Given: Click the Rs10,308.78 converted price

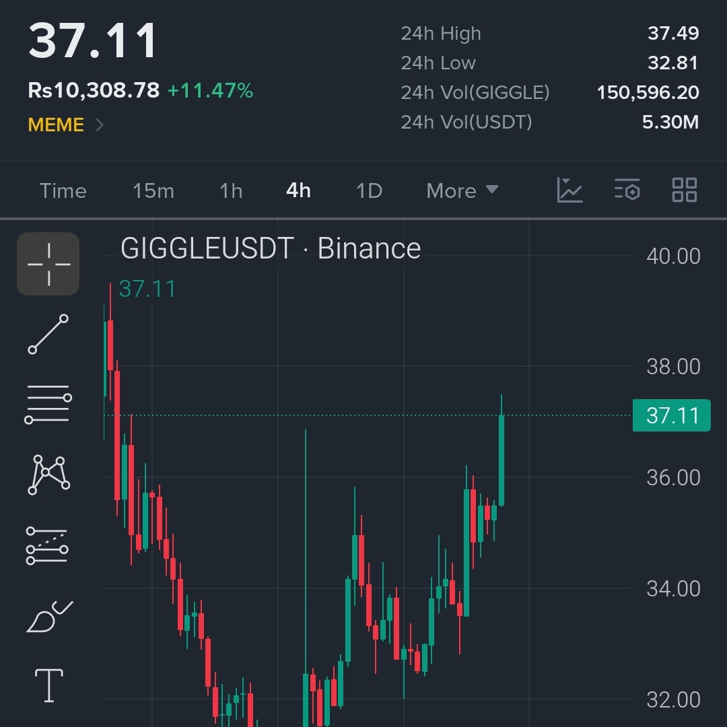Looking at the screenshot, I should pos(94,90).
